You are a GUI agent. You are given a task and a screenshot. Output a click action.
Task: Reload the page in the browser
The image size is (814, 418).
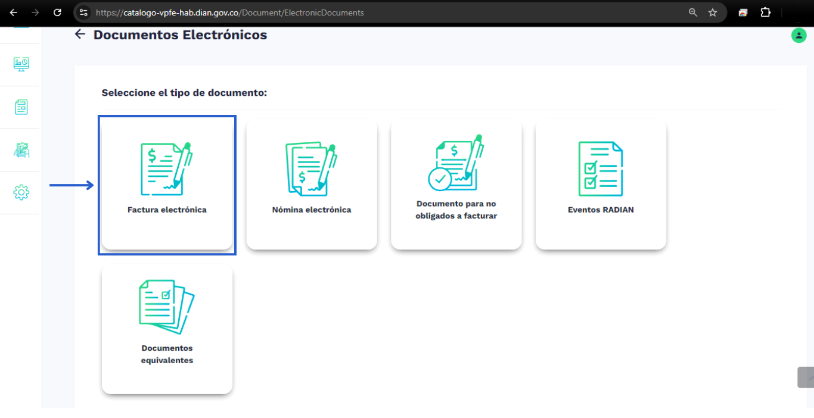(57, 13)
